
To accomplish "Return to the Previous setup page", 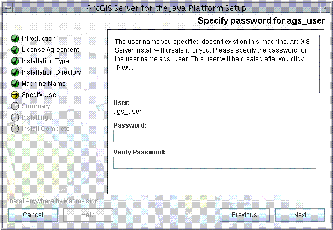I will [245, 215].
